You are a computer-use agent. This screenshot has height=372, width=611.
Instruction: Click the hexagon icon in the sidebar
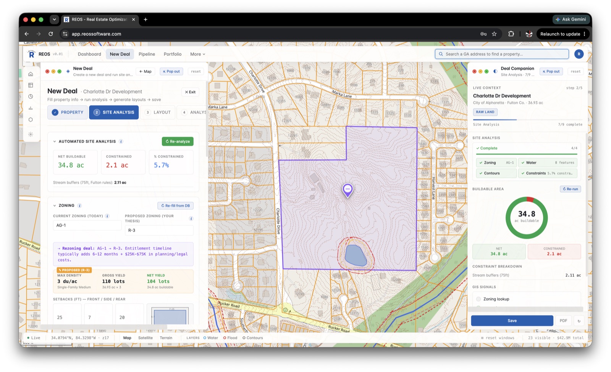31,120
